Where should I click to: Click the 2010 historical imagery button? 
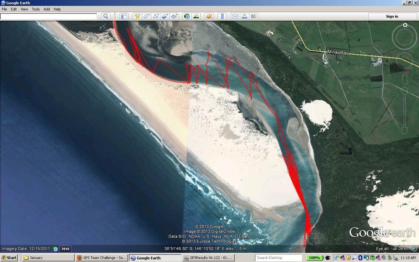[65, 249]
